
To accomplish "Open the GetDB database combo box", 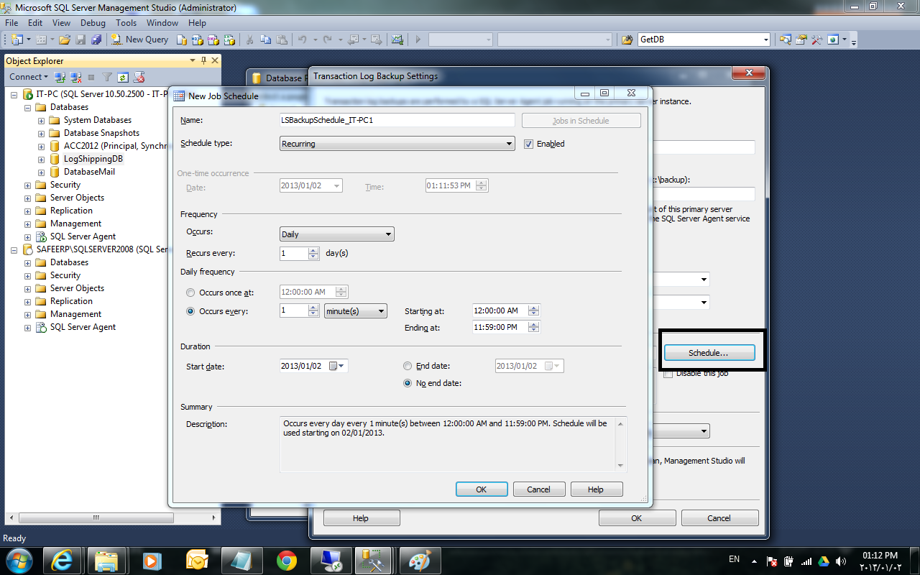I will (704, 40).
